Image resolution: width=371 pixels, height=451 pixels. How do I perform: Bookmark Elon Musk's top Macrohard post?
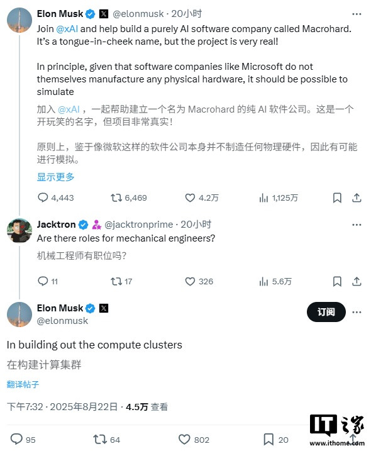337,198
